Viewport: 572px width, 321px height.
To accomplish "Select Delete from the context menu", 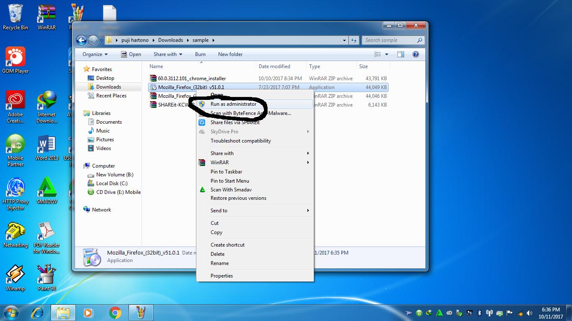I will [x=255, y=254].
